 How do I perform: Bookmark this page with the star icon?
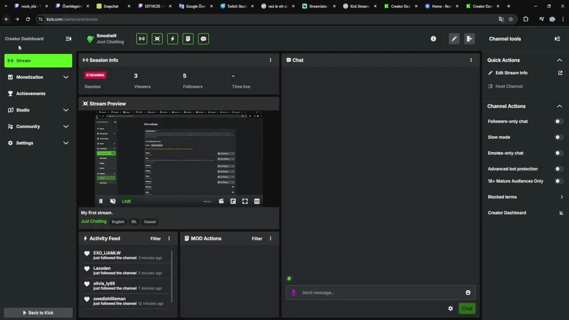pos(511,19)
